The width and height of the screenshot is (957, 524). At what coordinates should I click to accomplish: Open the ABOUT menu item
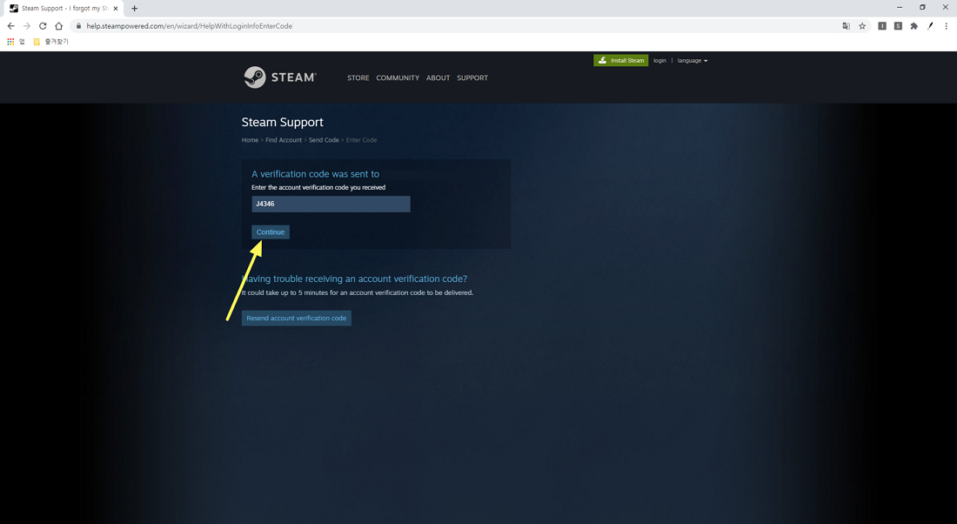pyautogui.click(x=438, y=78)
